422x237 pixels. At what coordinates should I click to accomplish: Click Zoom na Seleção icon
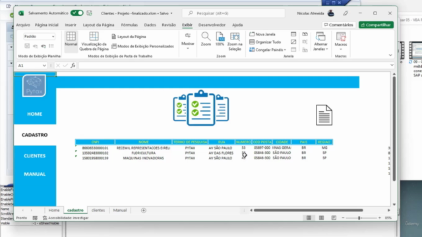(235, 41)
